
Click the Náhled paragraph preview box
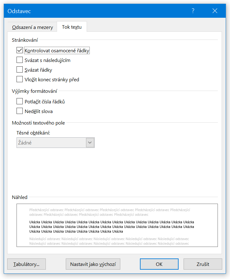click(117, 225)
